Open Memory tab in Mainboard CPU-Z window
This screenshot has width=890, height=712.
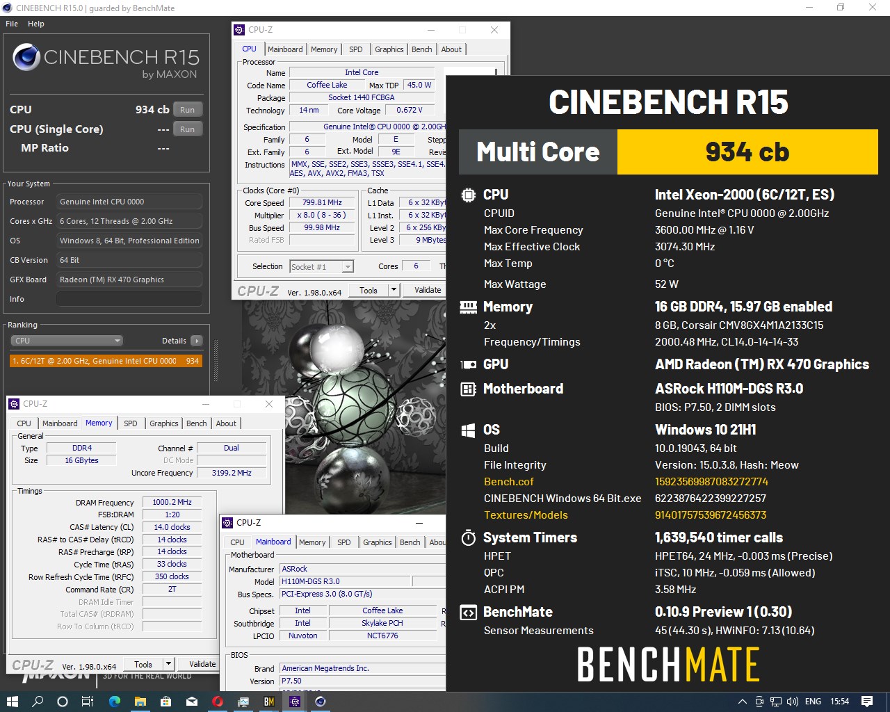click(312, 542)
